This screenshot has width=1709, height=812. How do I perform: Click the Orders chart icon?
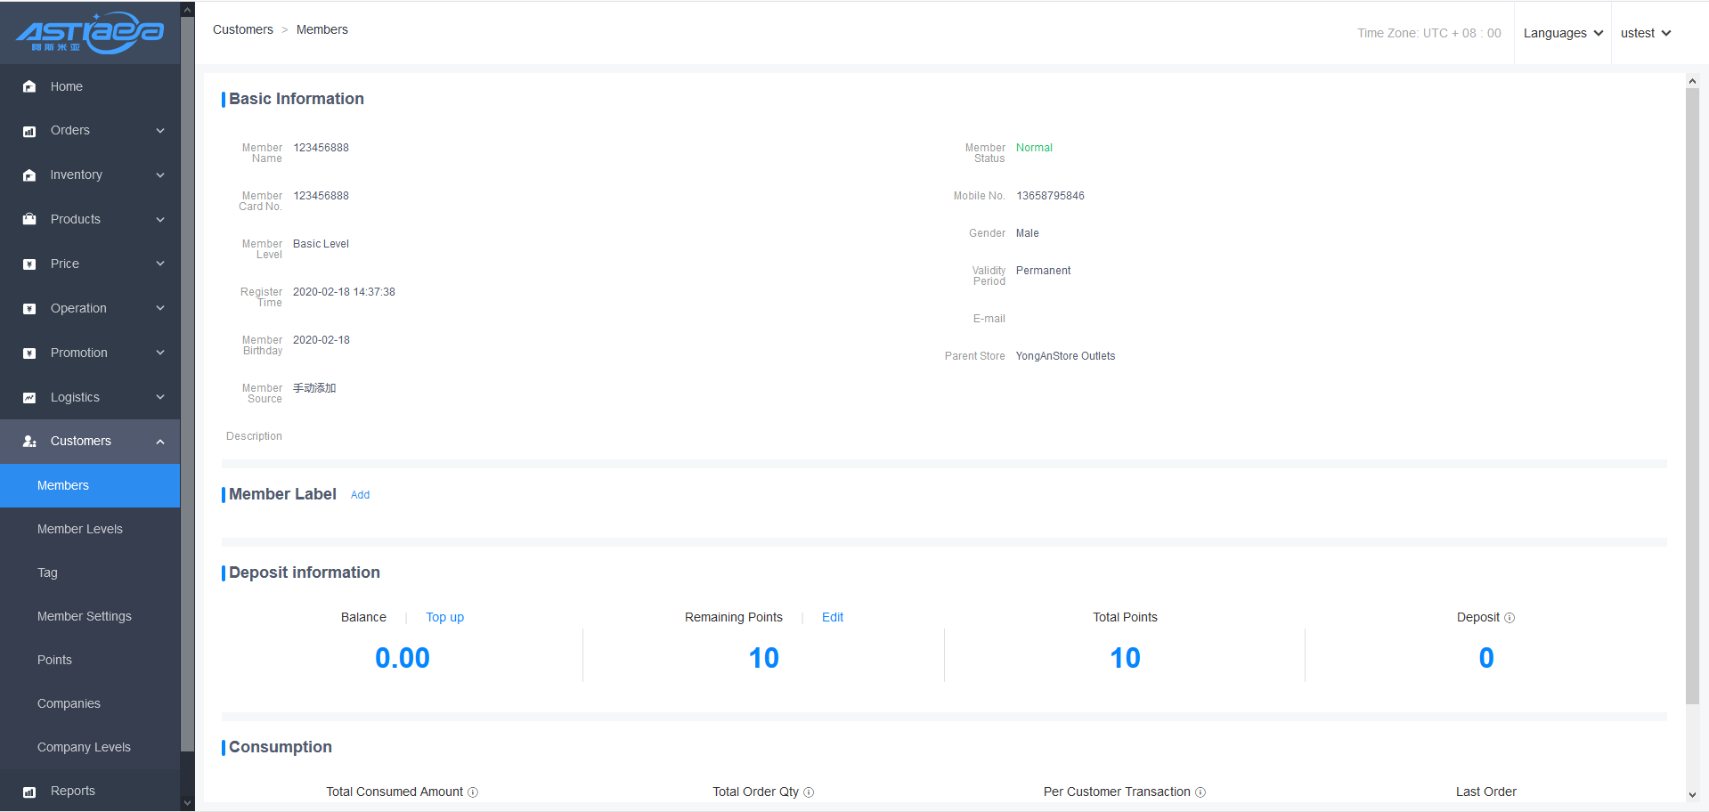click(x=29, y=131)
